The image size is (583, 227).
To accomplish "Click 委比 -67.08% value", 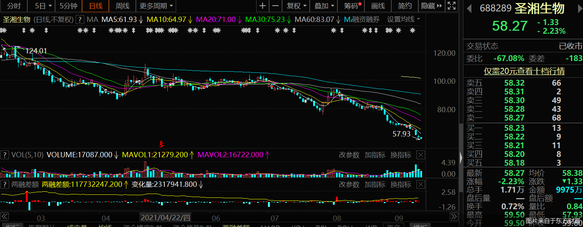I will pyautogui.click(x=509, y=58).
